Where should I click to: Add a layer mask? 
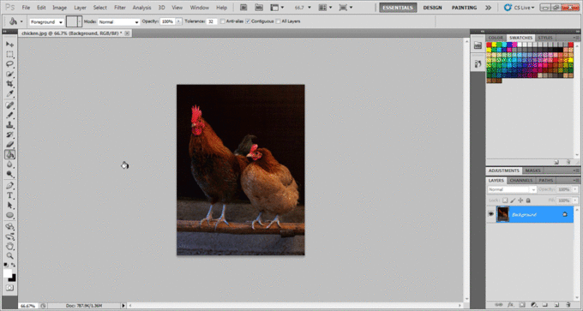tap(522, 305)
